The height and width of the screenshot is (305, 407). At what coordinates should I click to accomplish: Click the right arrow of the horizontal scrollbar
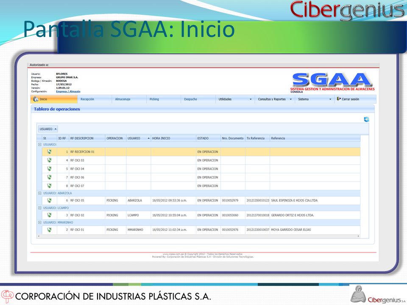[358, 236]
